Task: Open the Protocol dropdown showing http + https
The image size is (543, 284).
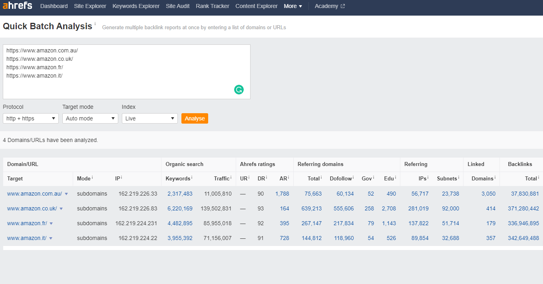Action: click(31, 118)
